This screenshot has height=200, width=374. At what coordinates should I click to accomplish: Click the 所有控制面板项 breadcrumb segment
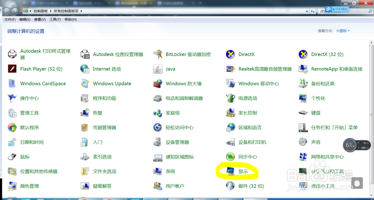[x=67, y=11]
